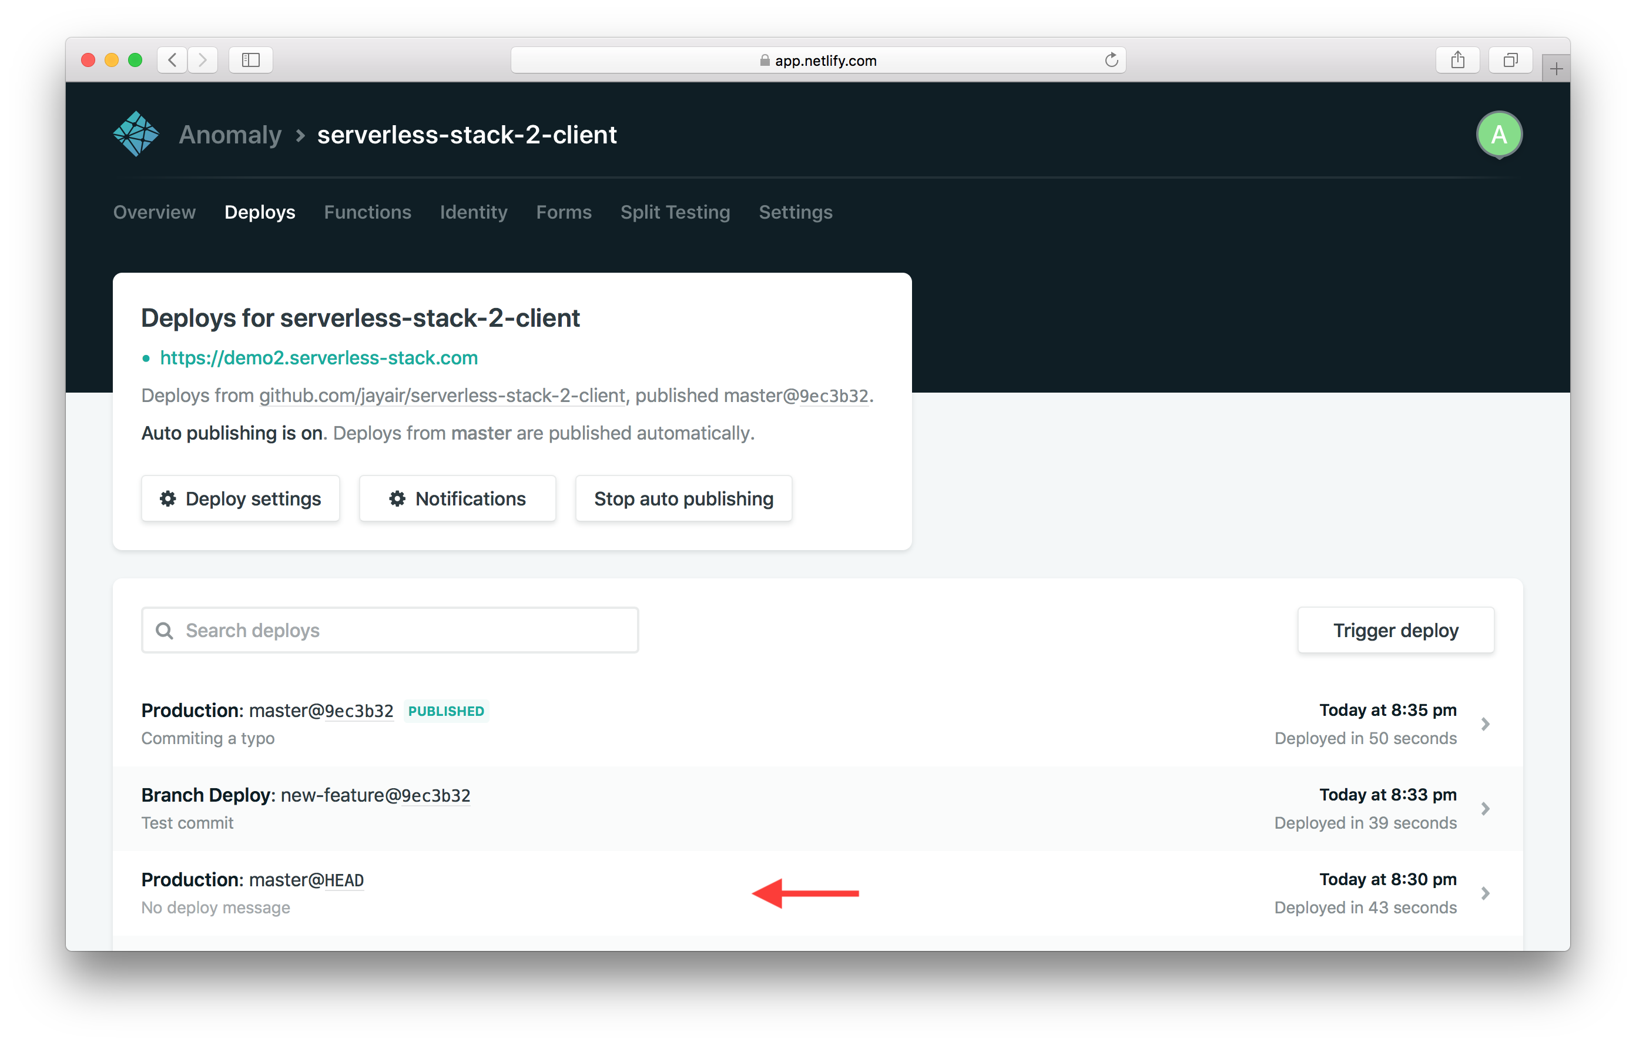Click the Deploys tab in navigation
The image size is (1636, 1045).
(260, 212)
